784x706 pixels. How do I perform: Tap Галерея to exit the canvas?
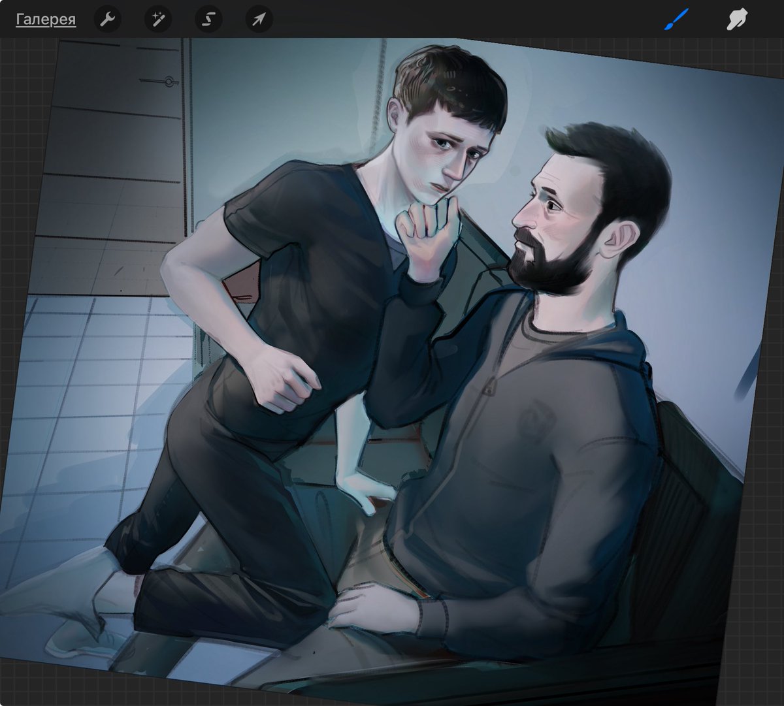tap(44, 20)
